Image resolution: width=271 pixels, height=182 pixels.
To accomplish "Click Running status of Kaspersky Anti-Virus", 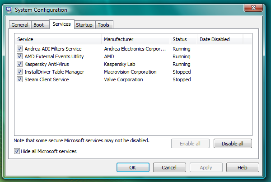I will (182, 64).
